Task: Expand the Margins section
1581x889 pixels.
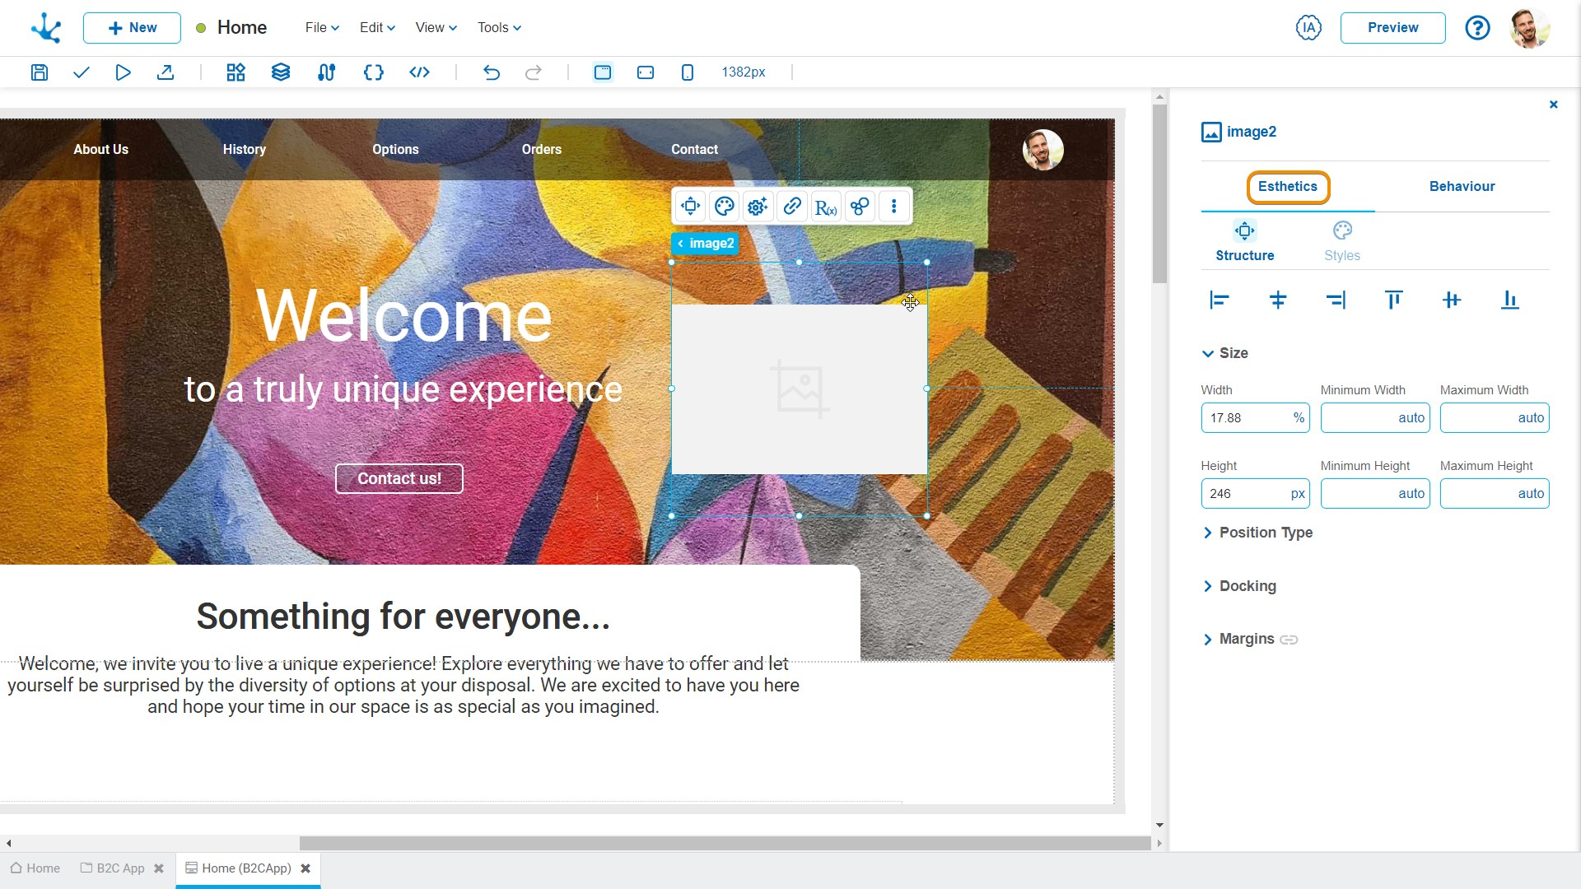Action: [x=1246, y=638]
